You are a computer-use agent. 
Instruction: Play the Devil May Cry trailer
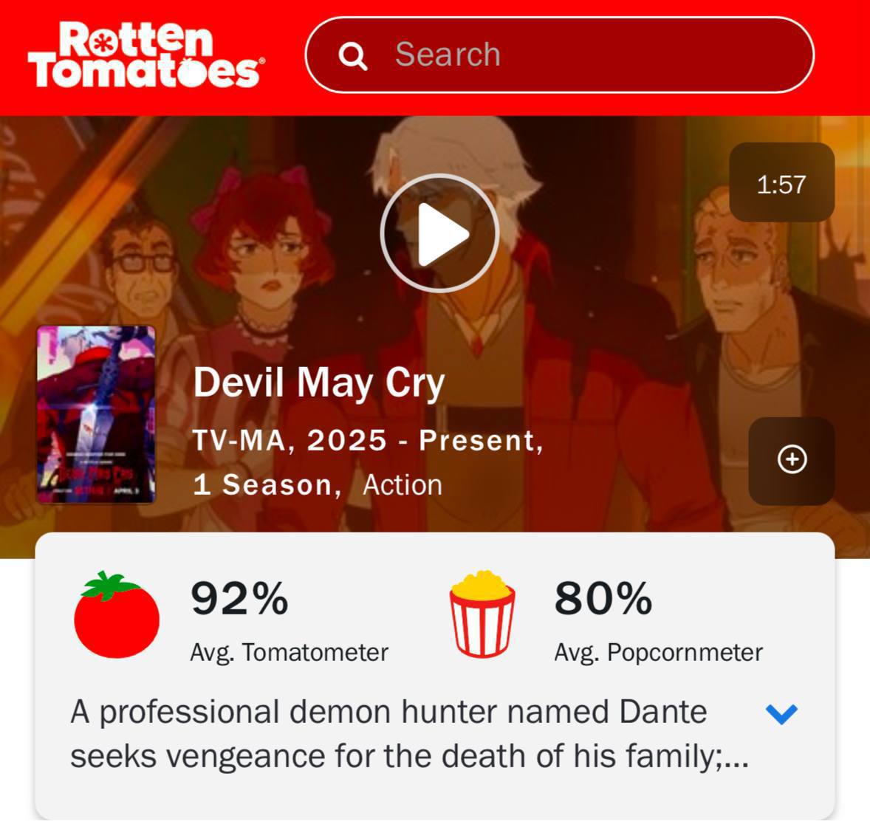[x=439, y=233]
